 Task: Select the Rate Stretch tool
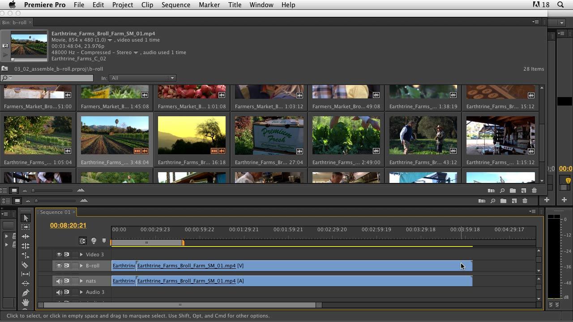(26, 255)
